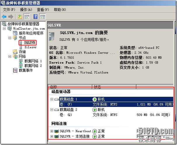Image resolution: width=177 pixels, height=145 pixels.
Task: Click the 本地连接 green status icon
Action: tap(95, 137)
